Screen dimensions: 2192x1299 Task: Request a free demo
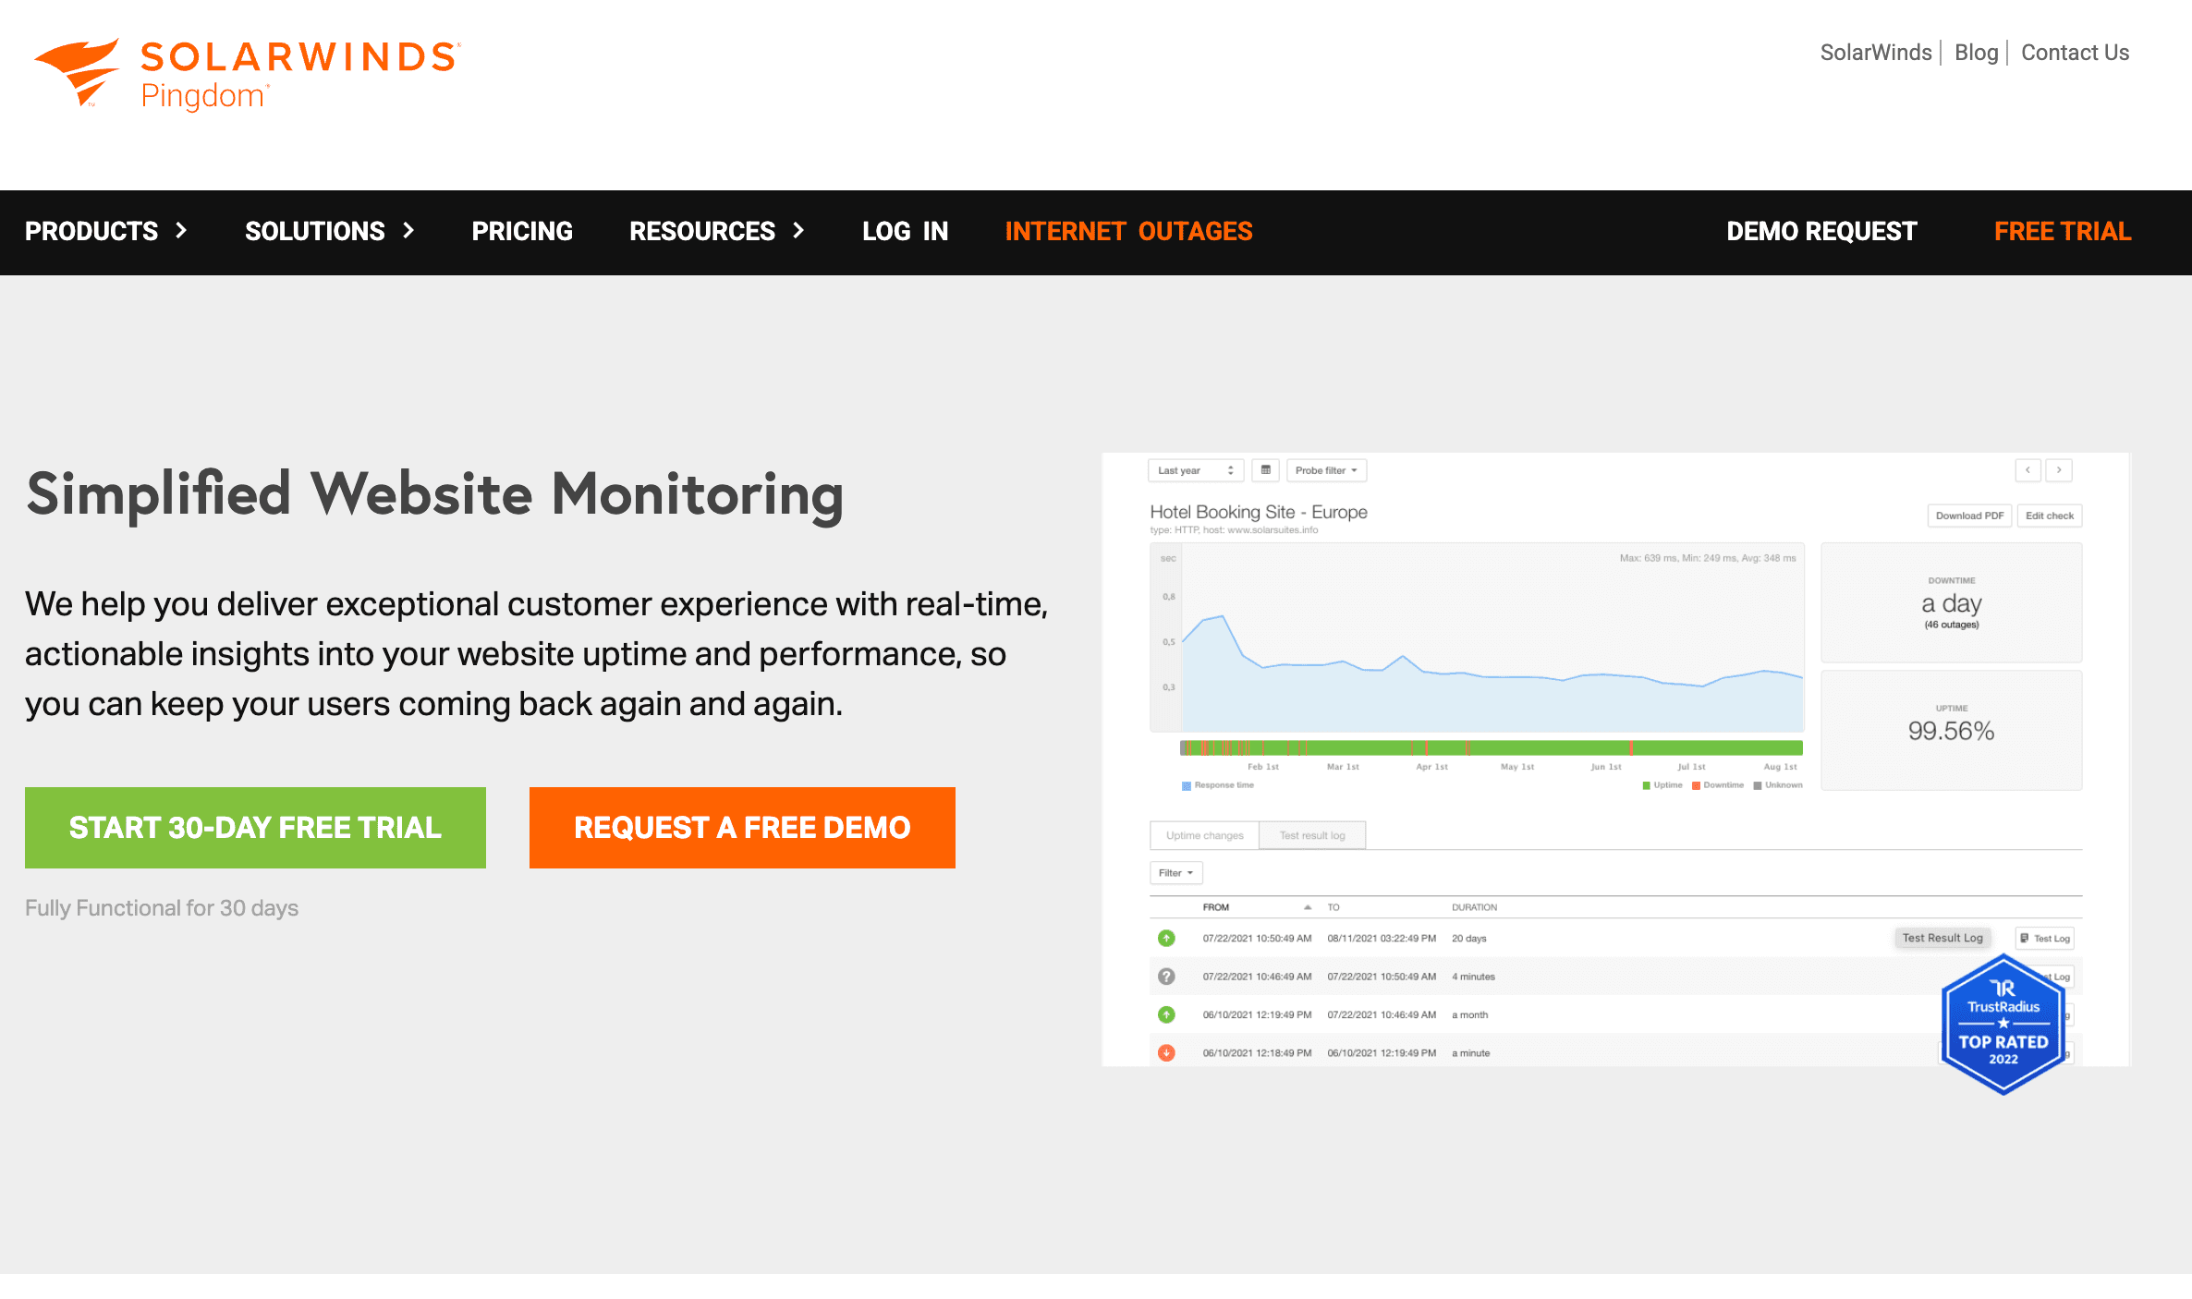[742, 828]
